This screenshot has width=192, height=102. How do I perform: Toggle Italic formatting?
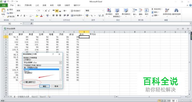[21, 16]
